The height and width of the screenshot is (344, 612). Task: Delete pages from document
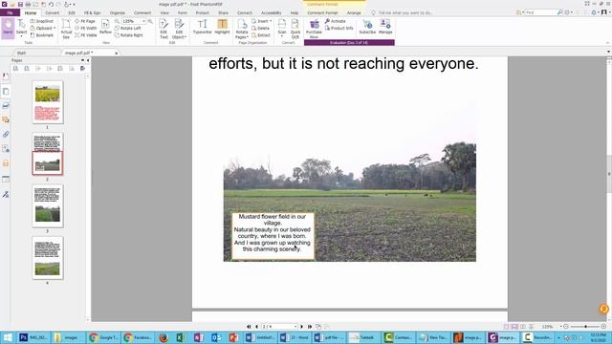261,28
